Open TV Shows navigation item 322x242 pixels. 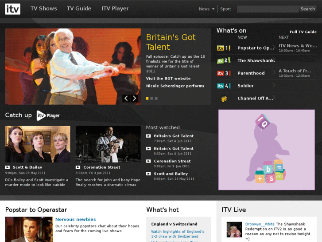(44, 8)
